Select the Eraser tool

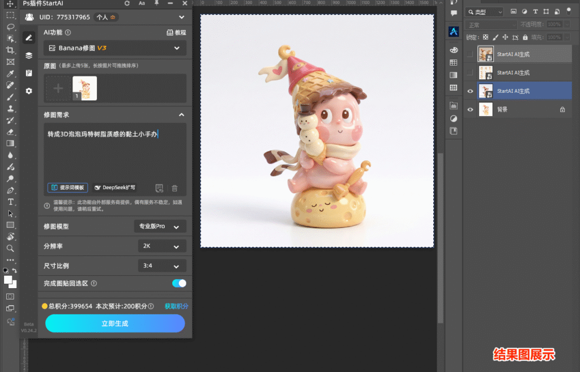[10, 132]
